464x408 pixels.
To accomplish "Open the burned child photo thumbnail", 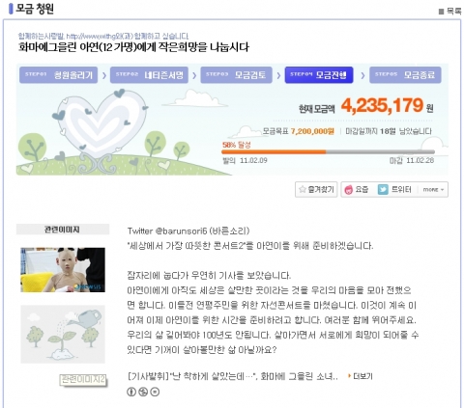I will [63, 270].
